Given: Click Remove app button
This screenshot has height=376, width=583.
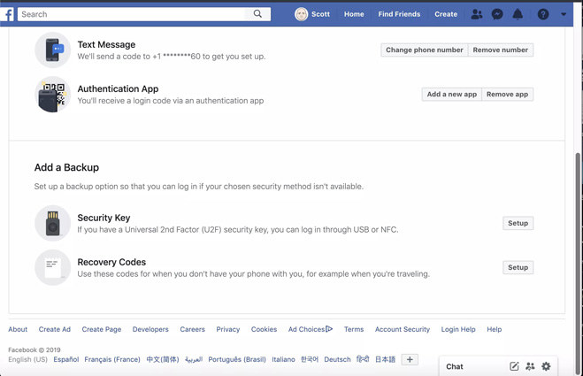Looking at the screenshot, I should click(507, 95).
